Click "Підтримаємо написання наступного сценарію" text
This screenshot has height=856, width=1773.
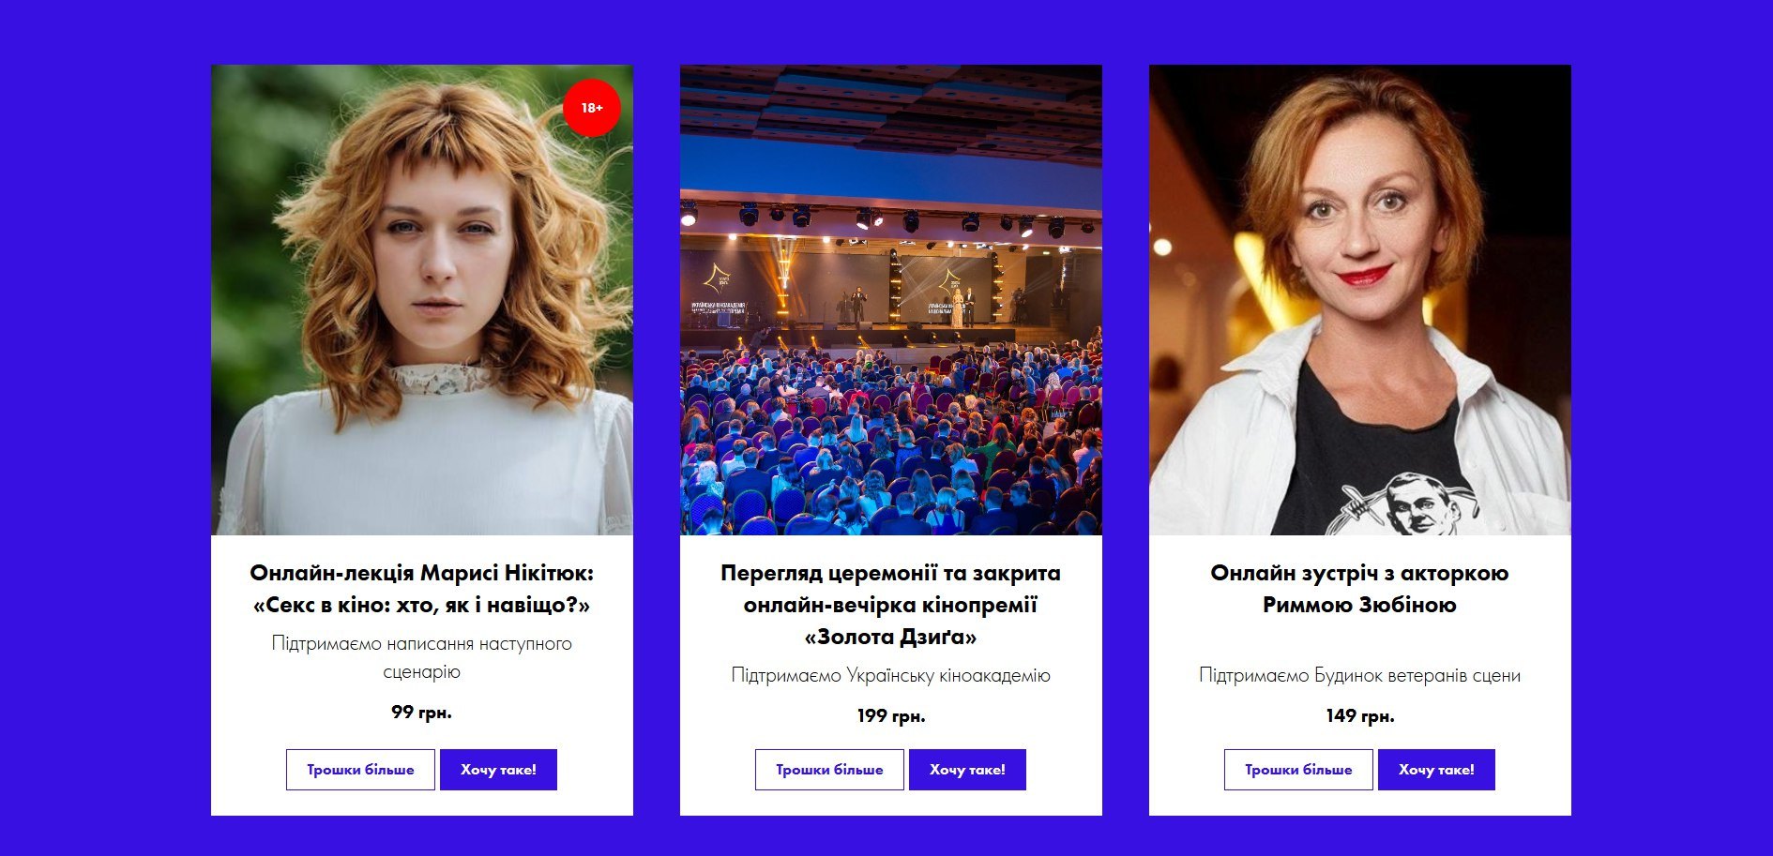[x=422, y=657]
